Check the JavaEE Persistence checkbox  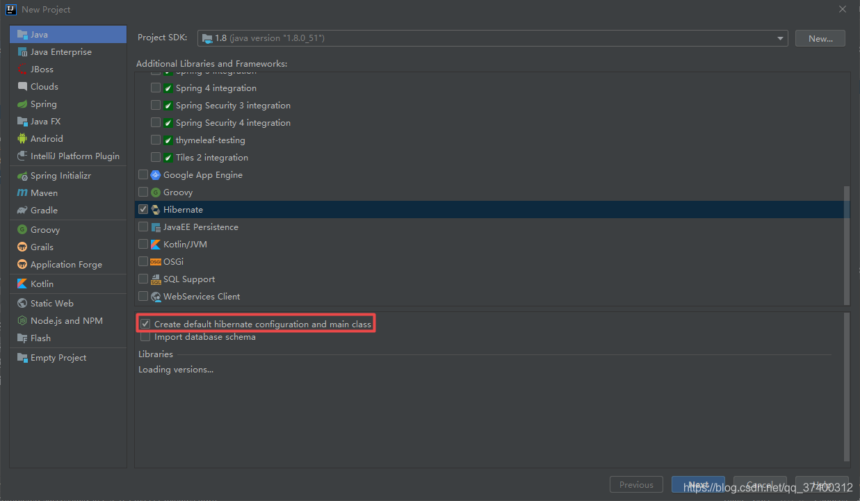tap(143, 227)
